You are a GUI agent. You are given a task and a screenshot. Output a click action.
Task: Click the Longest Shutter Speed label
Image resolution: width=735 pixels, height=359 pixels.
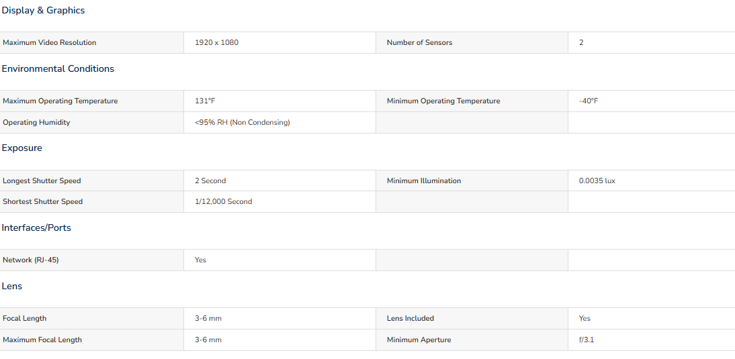coord(42,181)
